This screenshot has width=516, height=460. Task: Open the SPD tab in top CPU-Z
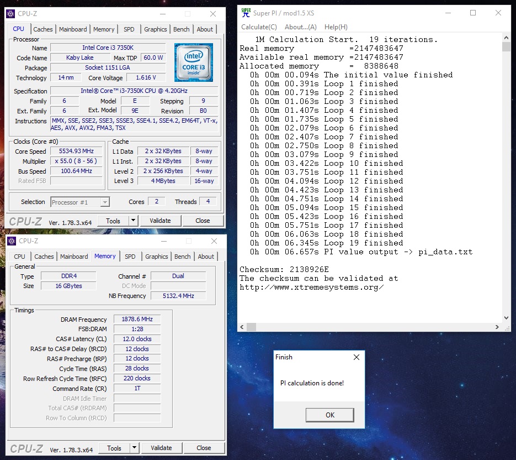pyautogui.click(x=129, y=29)
